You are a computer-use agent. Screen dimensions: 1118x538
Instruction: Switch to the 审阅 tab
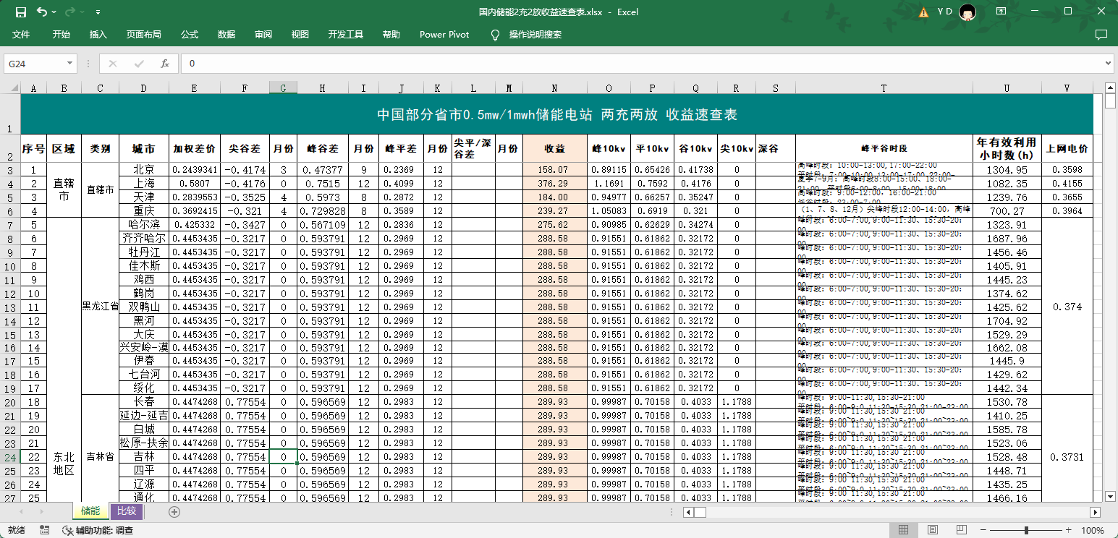click(263, 35)
